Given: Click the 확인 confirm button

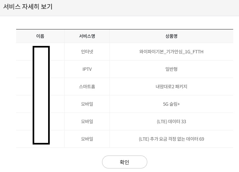Looking at the screenshot, I should [x=125, y=162].
